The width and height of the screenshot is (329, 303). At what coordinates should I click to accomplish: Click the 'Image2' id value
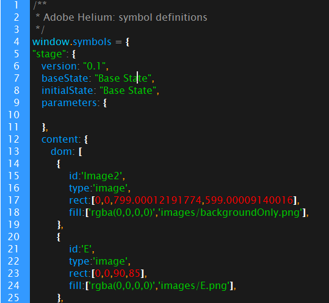pos(101,176)
